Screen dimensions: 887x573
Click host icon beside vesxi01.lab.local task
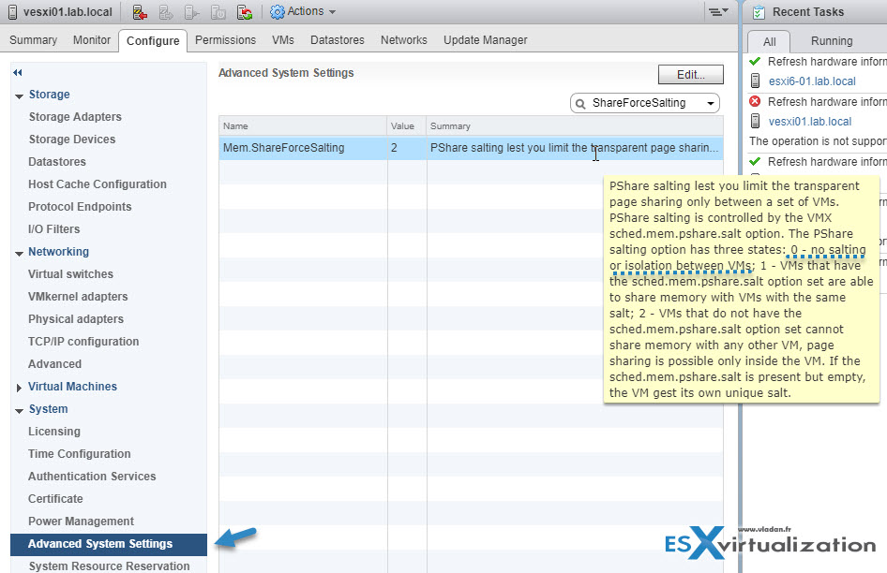(x=755, y=121)
